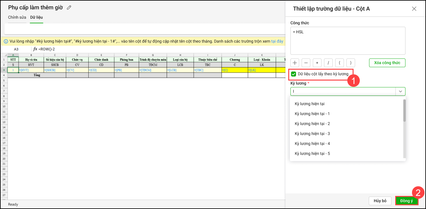The width and height of the screenshot is (426, 209).
Task: Uncheck "Dữ liệu cột lấy theo kỳ lương"
Action: pos(294,74)
